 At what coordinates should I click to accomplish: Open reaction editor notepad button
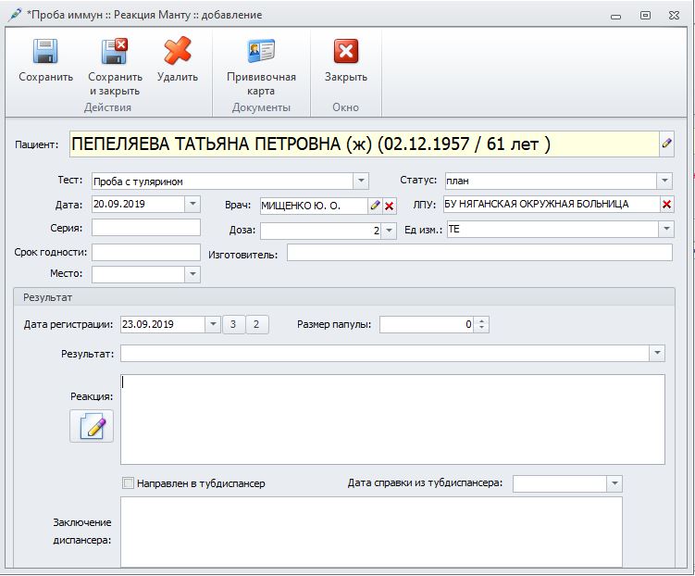(x=92, y=426)
